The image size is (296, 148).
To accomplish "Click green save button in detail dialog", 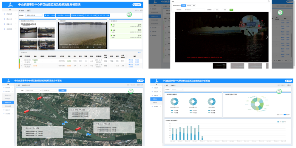I will point(231,10).
